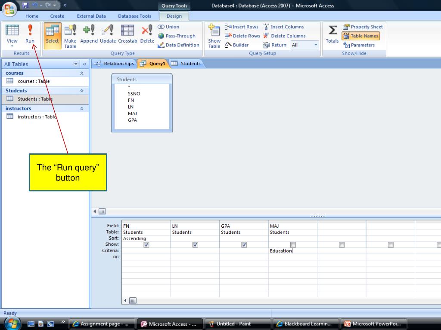Click the Office button logo
Image resolution: width=441 pixels, height=330 pixels.
point(9,9)
